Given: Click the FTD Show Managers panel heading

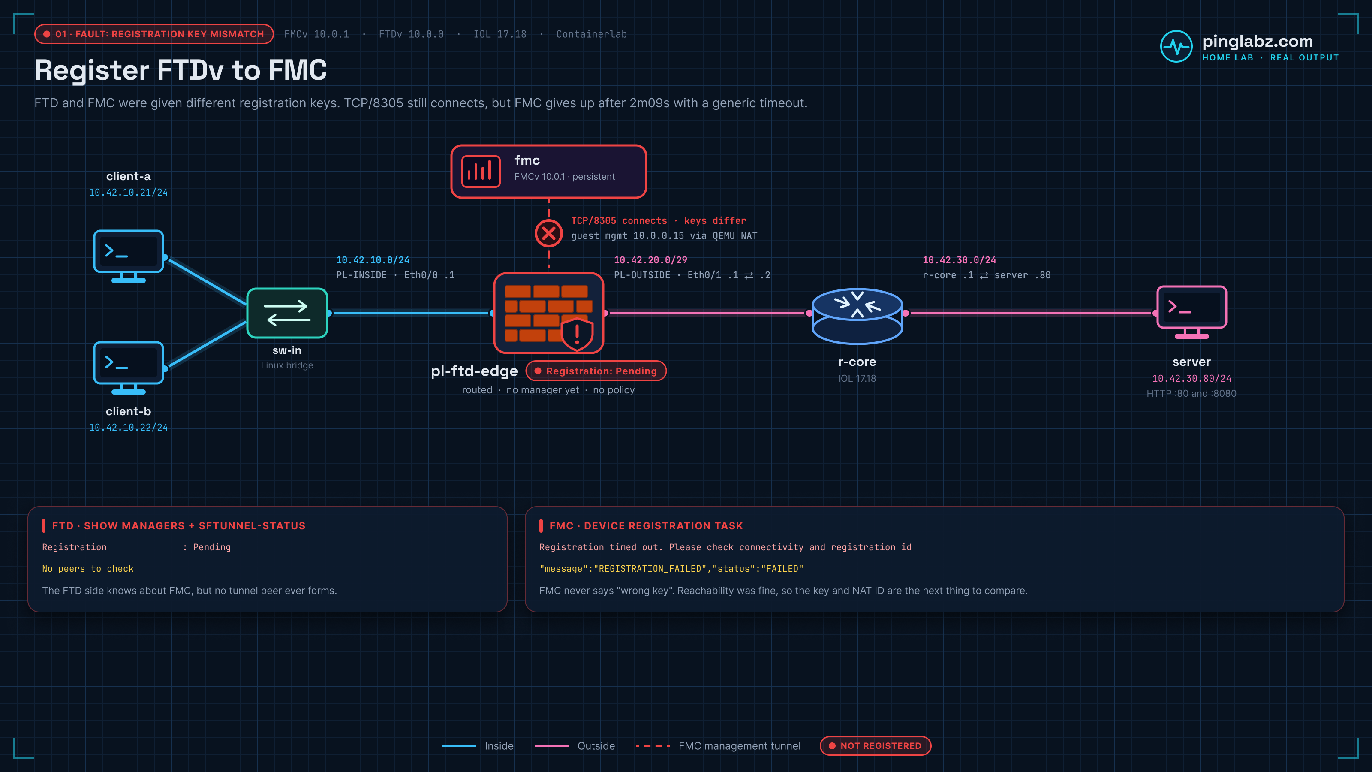Looking at the screenshot, I should pos(179,526).
